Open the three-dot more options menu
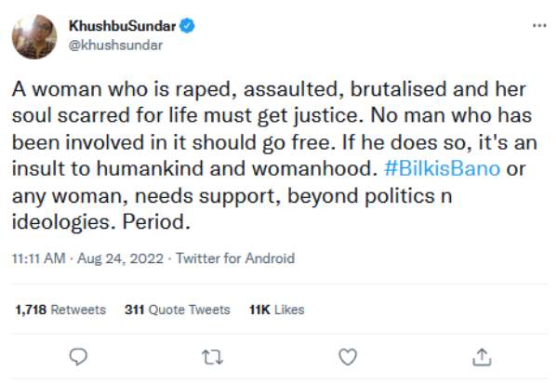This screenshot has height=383, width=558. [x=539, y=24]
